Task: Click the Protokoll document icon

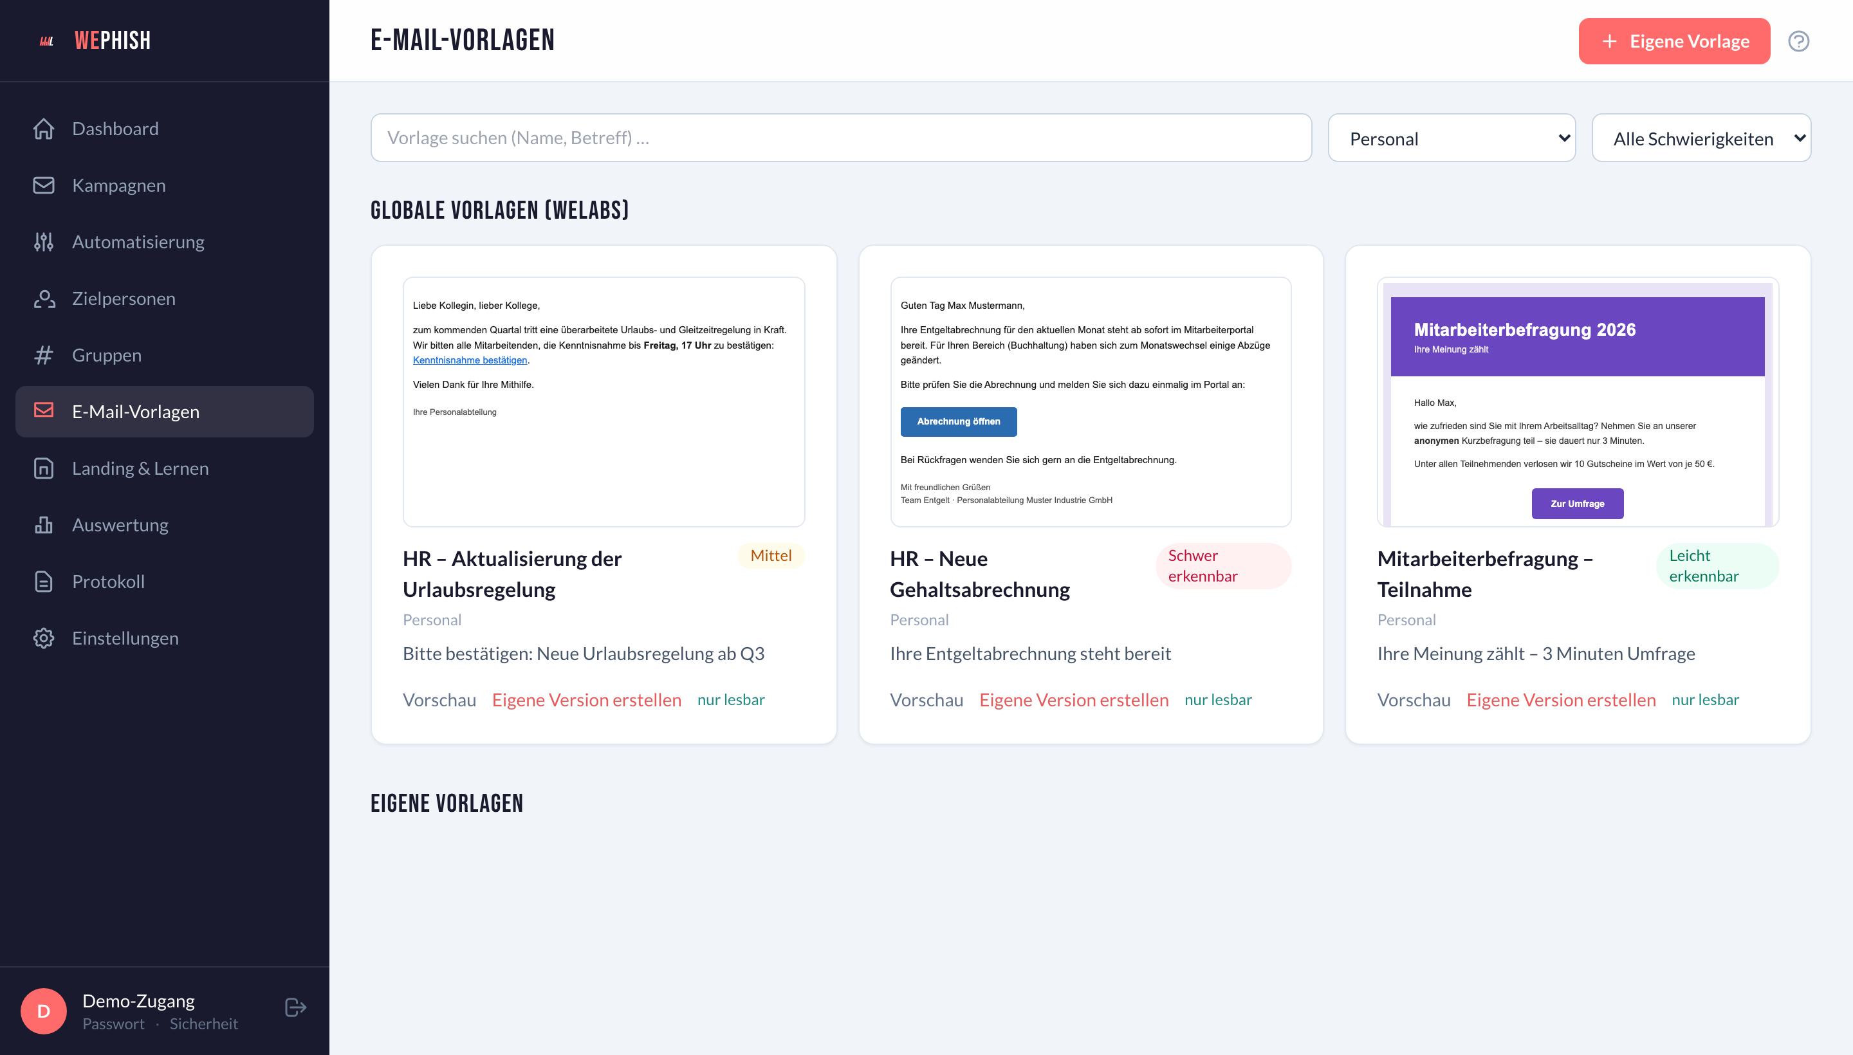Action: coord(44,581)
